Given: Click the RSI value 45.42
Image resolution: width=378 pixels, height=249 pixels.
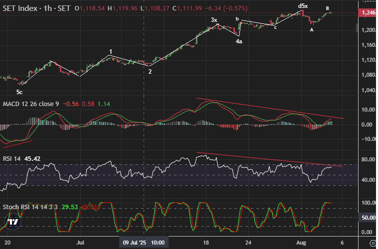Looking at the screenshot, I should point(32,159).
